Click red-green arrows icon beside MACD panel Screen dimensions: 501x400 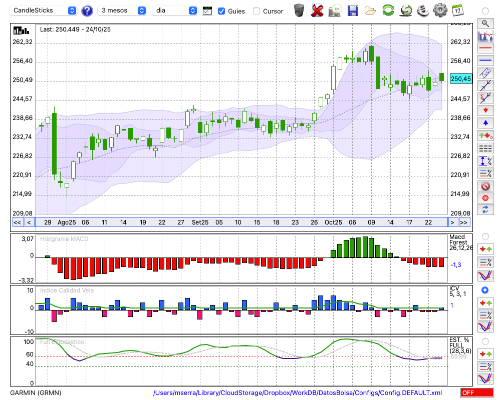(x=485, y=249)
